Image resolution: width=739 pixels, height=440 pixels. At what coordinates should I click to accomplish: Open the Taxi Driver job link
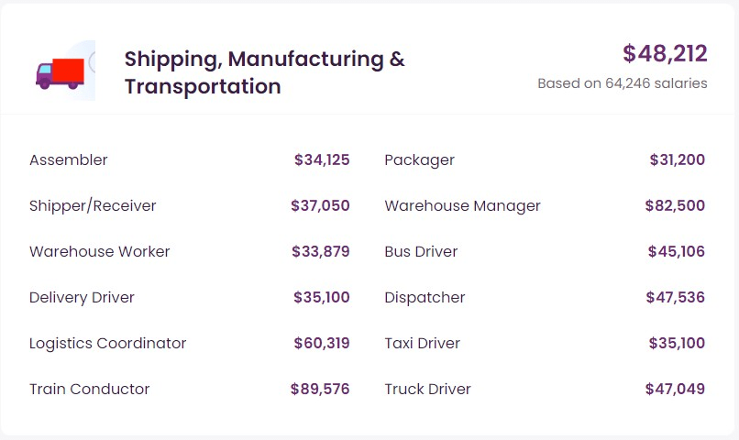(x=422, y=344)
